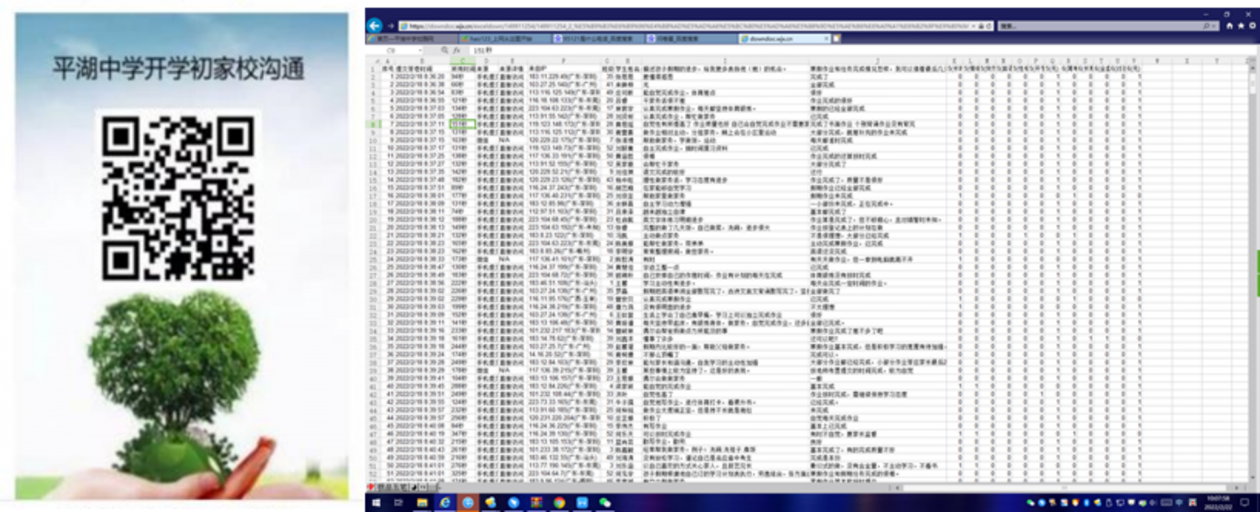Select column Y via its header

click(x=1216, y=61)
